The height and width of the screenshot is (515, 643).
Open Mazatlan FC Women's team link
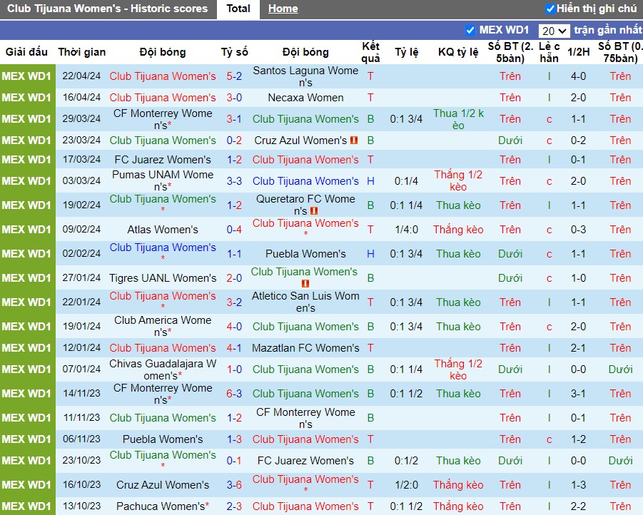[x=305, y=347]
